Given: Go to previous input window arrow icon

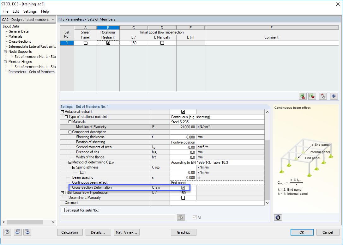Looking at the screenshot, I should coord(17,232).
